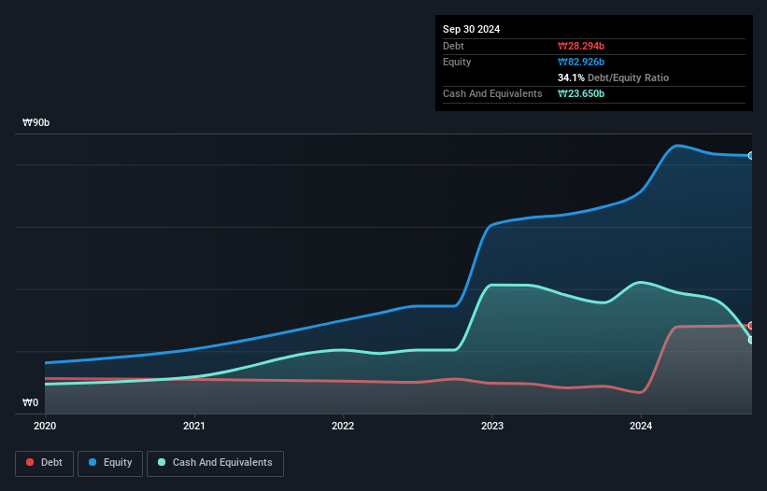Viewport: 767px width, 491px height.
Task: Click the ₩23.650b cash value
Action: click(x=581, y=93)
